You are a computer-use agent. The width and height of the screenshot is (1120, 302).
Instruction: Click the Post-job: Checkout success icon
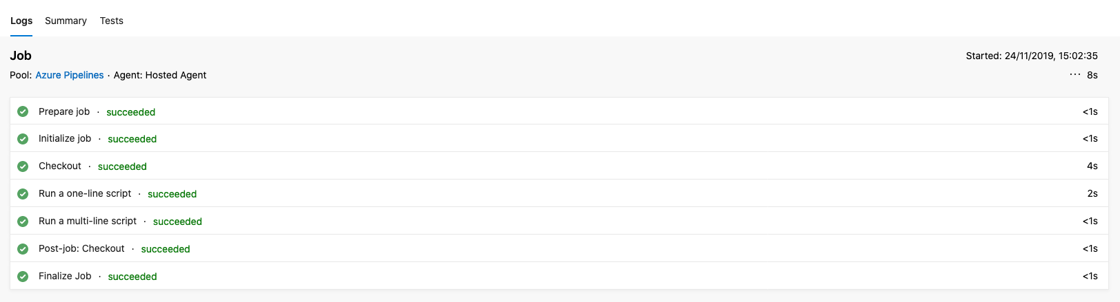click(23, 249)
